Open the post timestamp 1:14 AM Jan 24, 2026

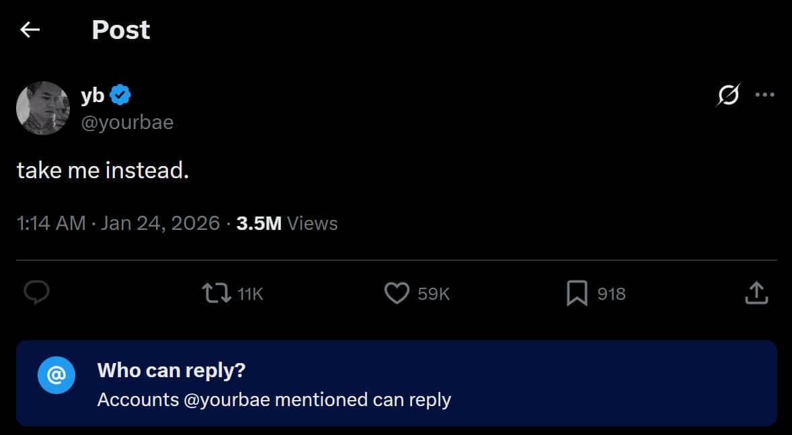click(118, 223)
